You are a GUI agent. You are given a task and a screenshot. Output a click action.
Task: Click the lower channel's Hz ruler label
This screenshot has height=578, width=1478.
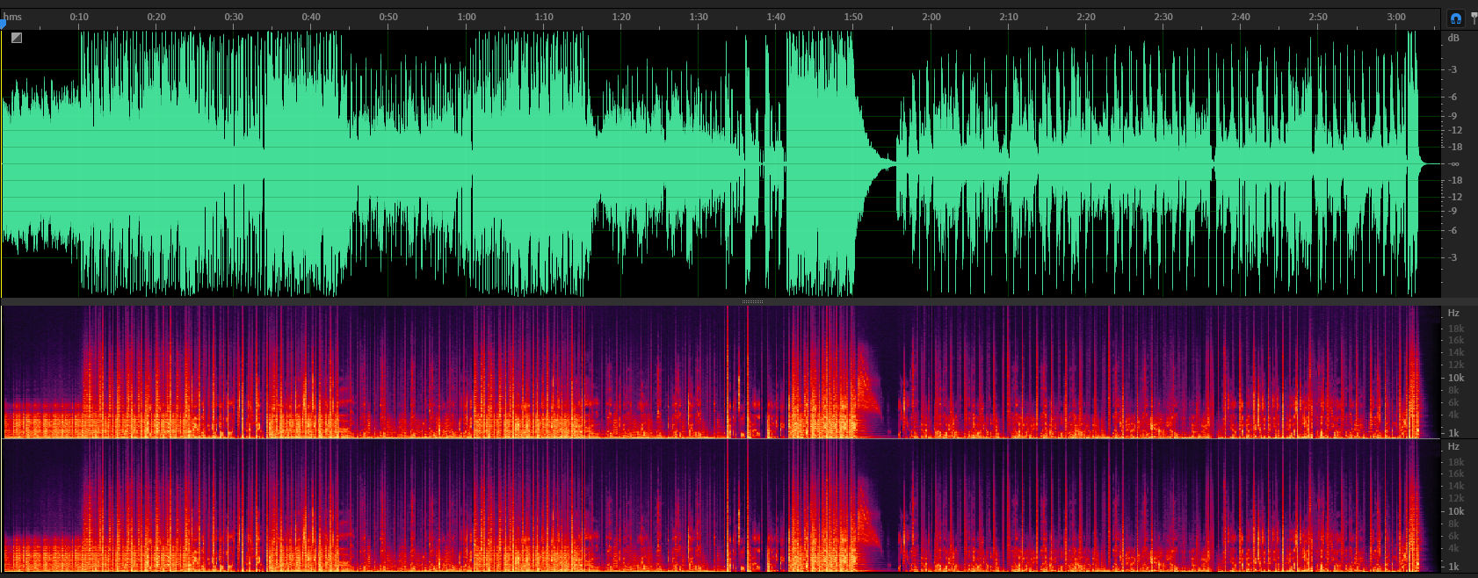pos(1453,447)
